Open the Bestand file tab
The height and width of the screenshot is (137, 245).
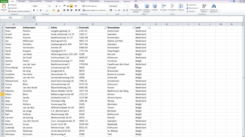point(4,1)
